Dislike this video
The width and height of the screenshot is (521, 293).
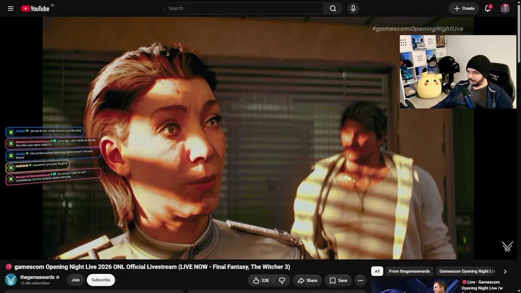coord(282,280)
